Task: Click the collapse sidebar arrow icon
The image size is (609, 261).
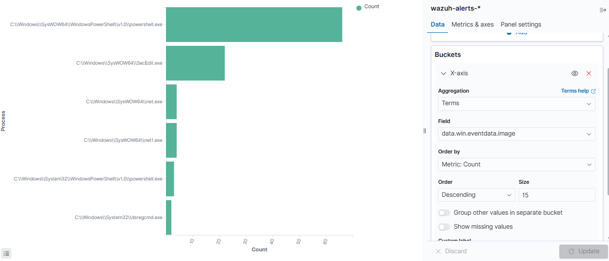Action: (602, 10)
